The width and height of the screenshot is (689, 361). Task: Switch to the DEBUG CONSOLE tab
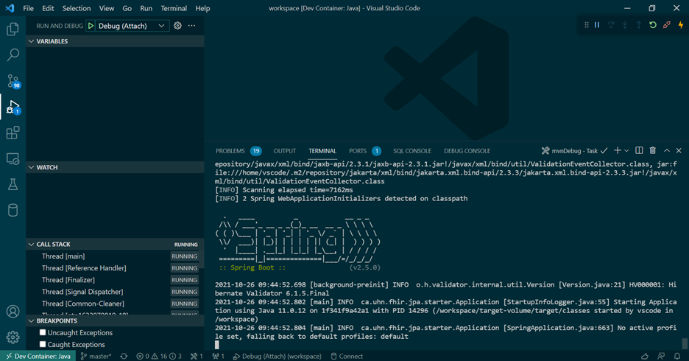[467, 151]
